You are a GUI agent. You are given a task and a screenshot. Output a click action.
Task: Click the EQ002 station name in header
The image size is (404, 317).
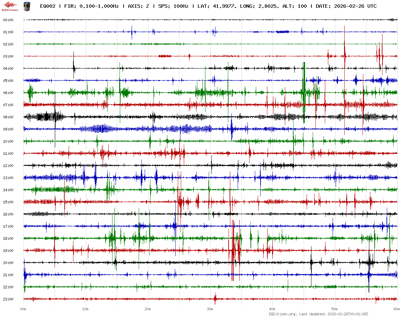tap(48, 6)
